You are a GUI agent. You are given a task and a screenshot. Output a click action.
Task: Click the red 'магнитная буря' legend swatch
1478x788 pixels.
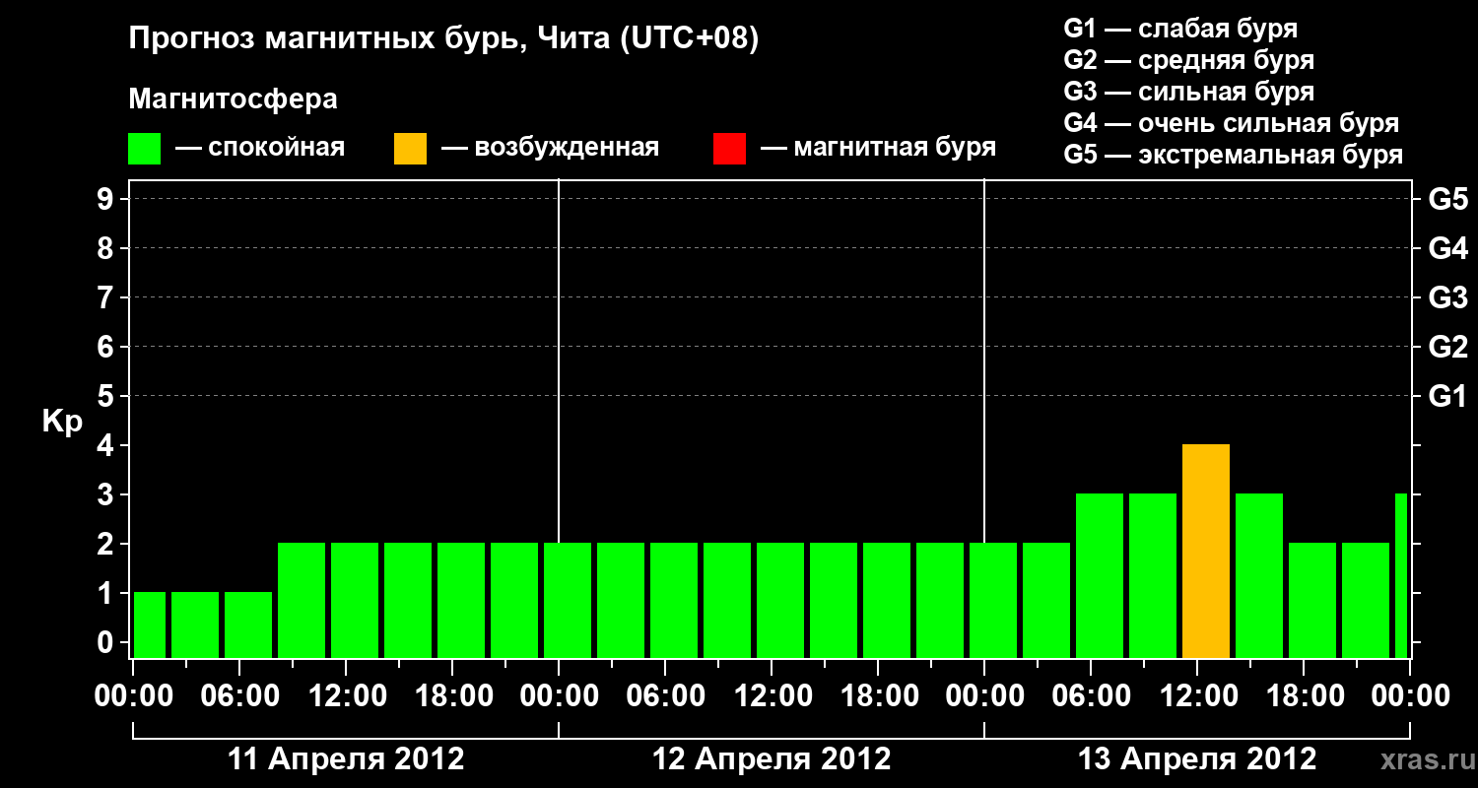point(730,149)
